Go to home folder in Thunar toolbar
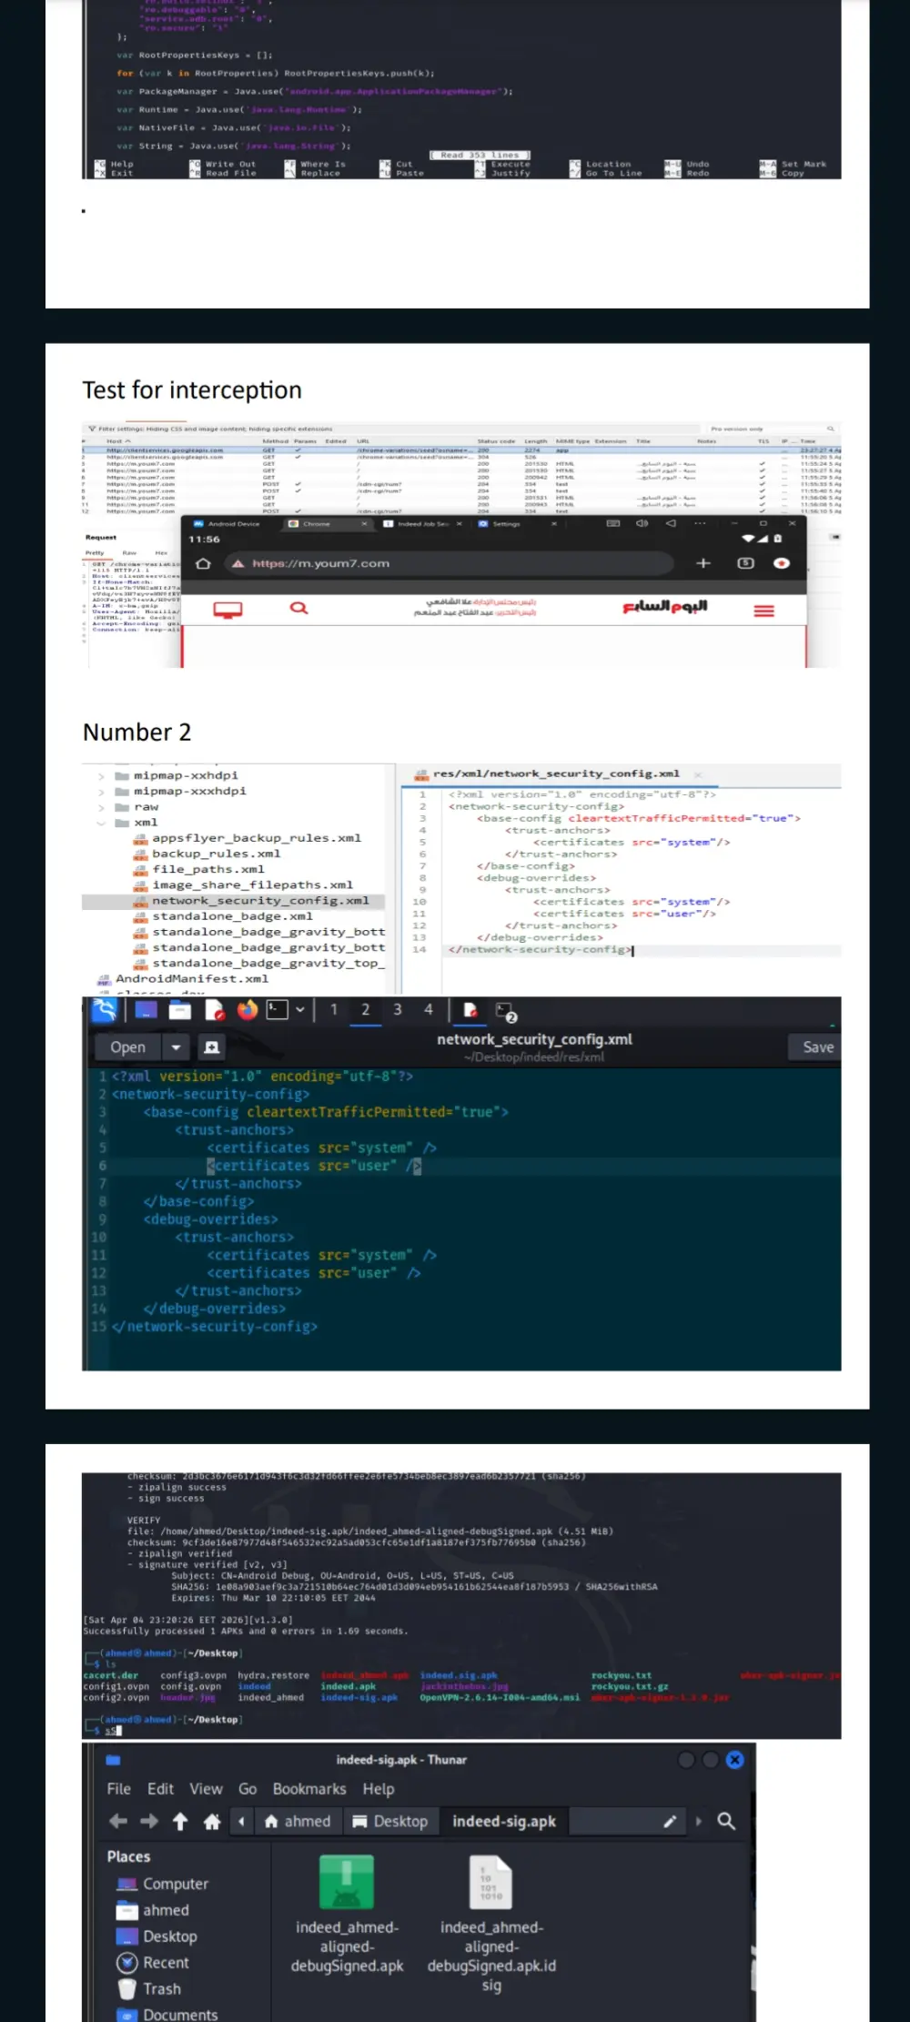The image size is (910, 2022). [212, 1821]
